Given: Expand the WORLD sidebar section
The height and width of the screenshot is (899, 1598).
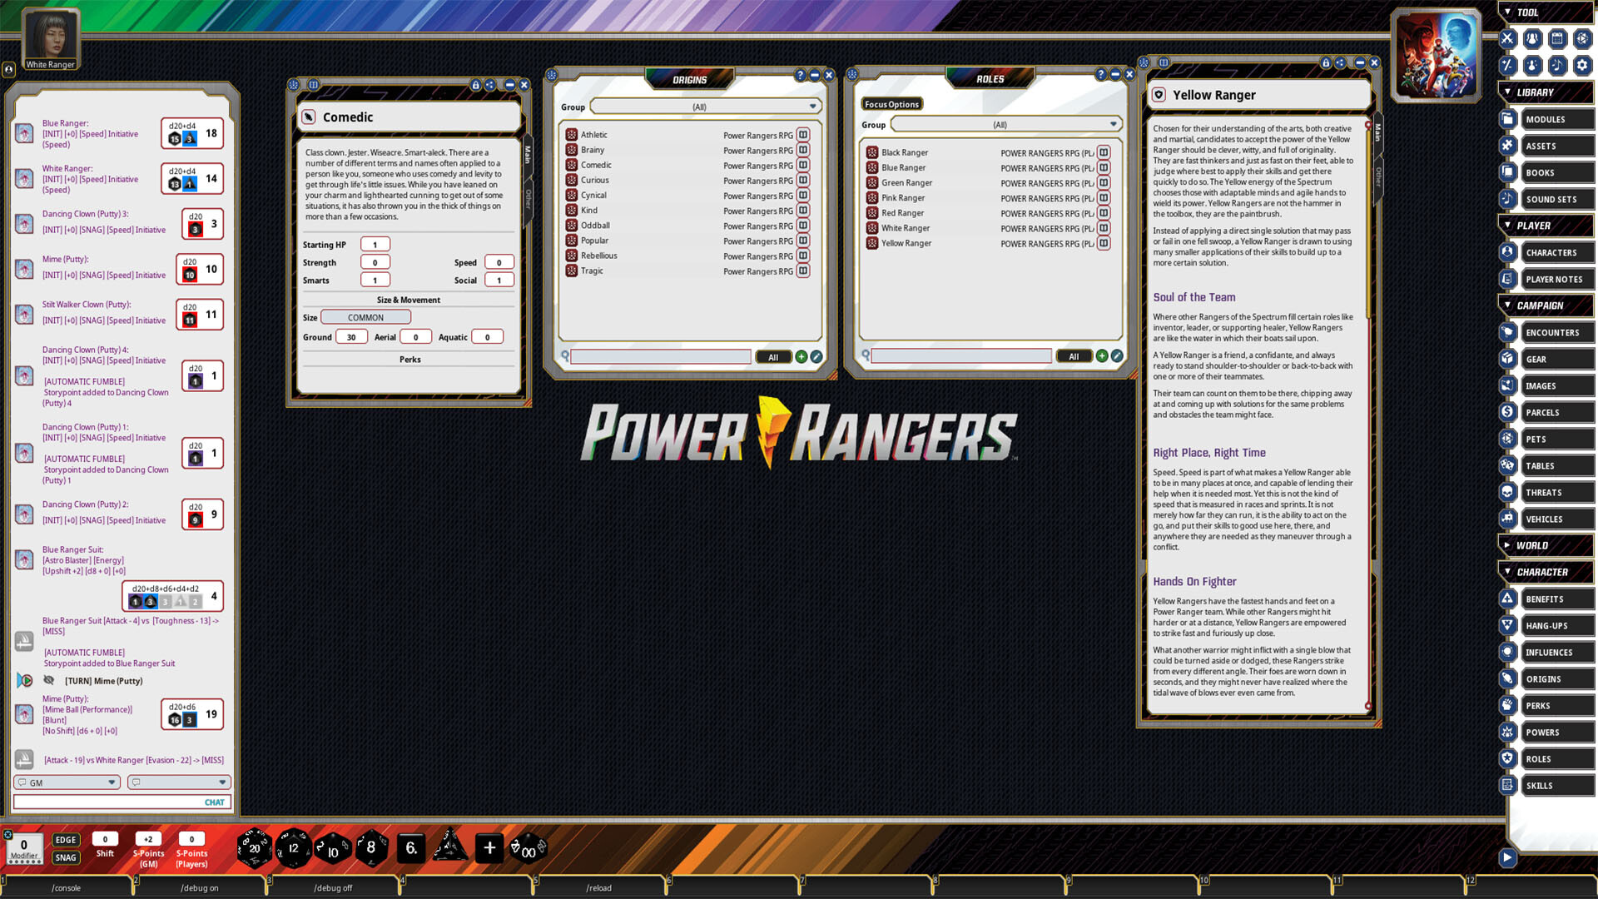Looking at the screenshot, I should click(x=1507, y=545).
